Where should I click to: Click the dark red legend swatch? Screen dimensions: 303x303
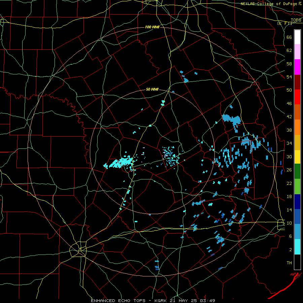coord(297,82)
